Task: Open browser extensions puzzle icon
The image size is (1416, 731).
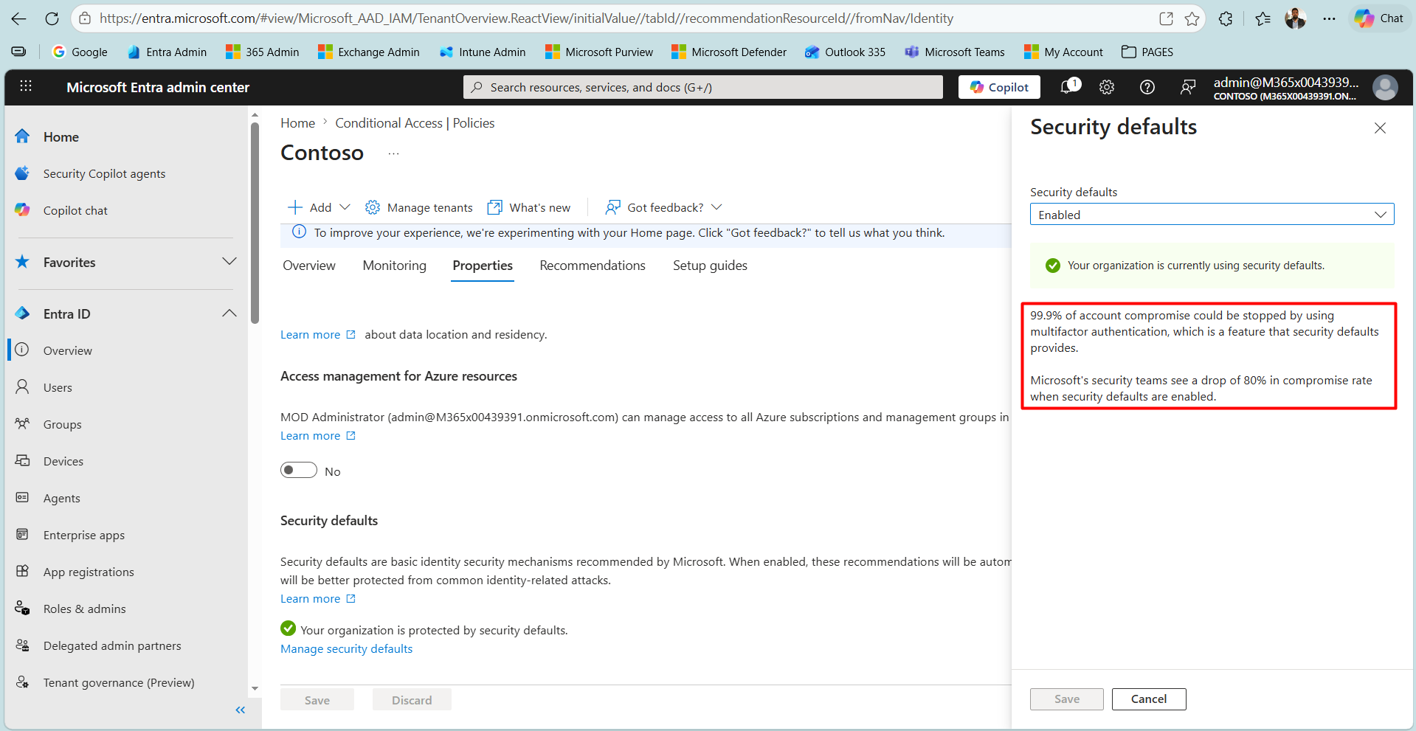Action: tap(1226, 18)
